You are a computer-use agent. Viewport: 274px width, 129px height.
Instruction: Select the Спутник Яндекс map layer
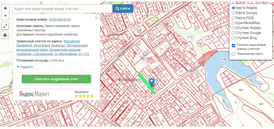click(x=233, y=28)
